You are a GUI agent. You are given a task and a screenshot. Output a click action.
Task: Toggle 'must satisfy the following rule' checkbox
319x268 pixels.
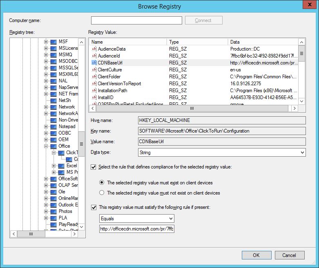[x=94, y=208]
